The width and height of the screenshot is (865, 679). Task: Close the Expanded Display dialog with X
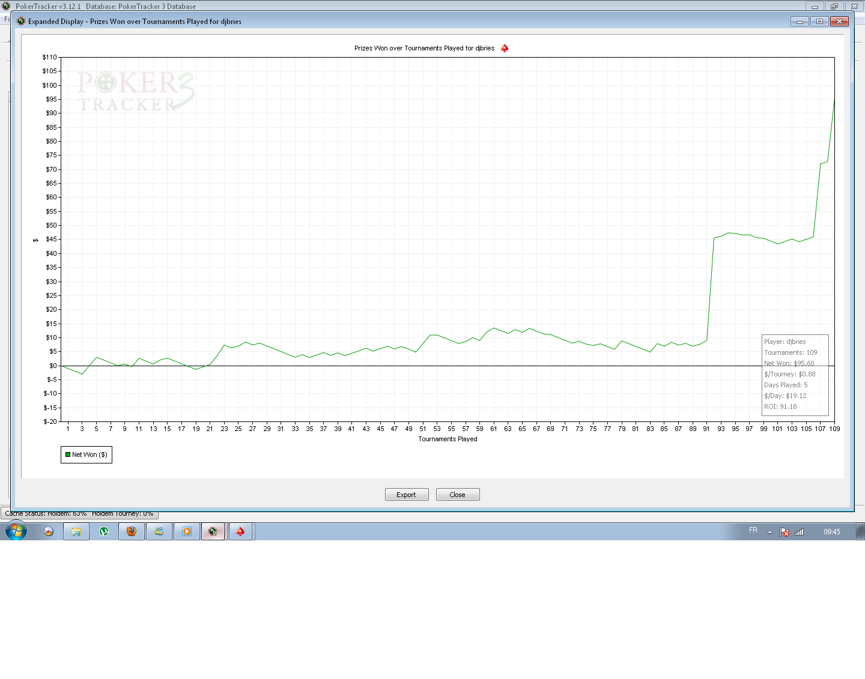(x=839, y=22)
